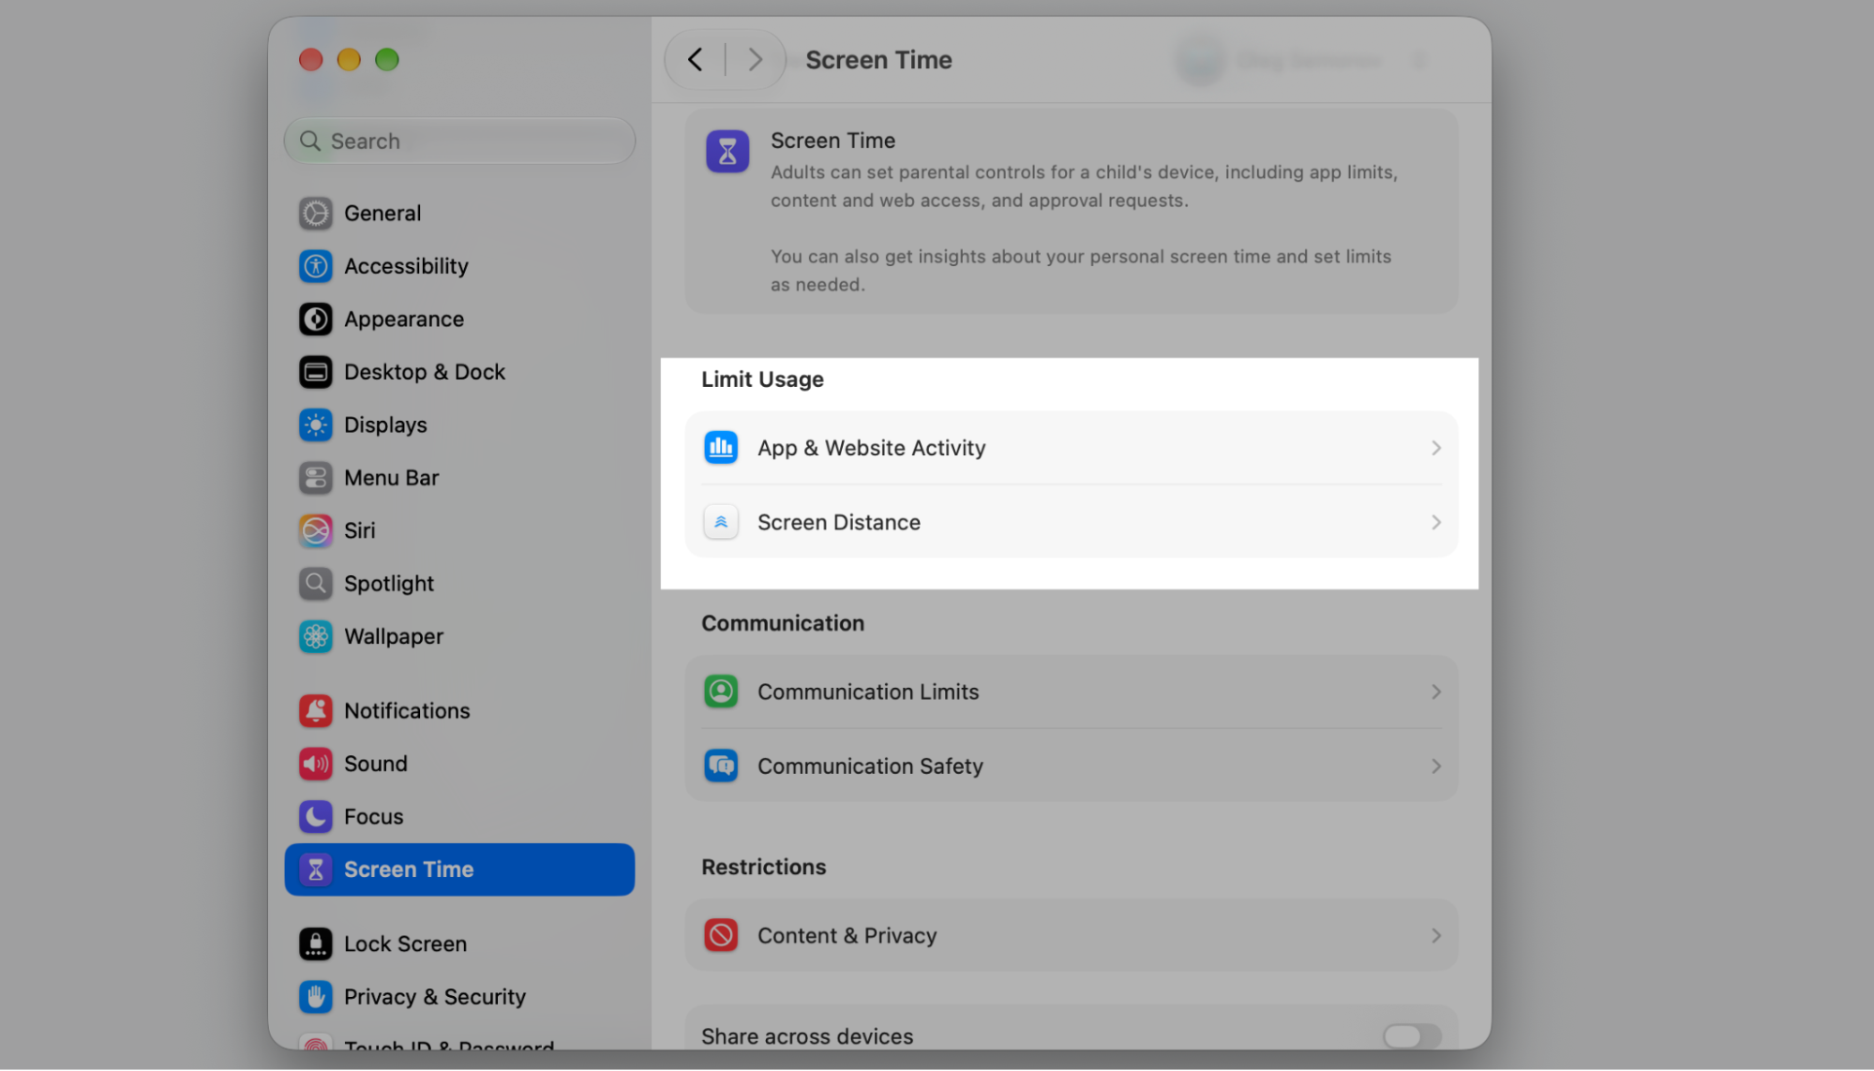Viewport: 1874px width, 1071px height.
Task: Click the Search field in sidebar
Action: (x=459, y=141)
